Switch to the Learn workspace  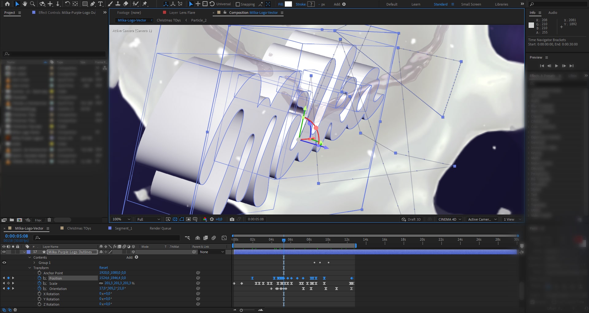pos(416,4)
